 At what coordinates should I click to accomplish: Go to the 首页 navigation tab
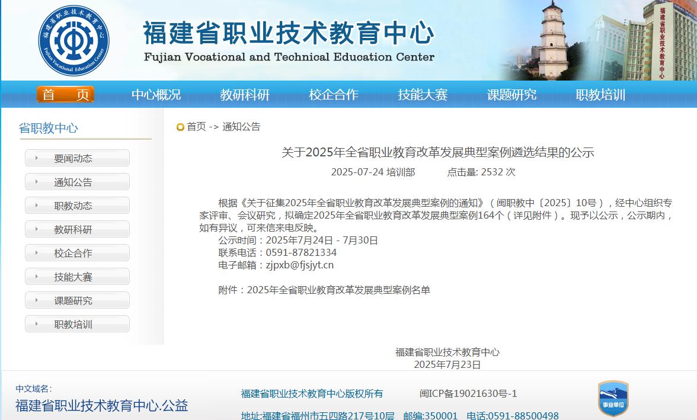pos(66,95)
